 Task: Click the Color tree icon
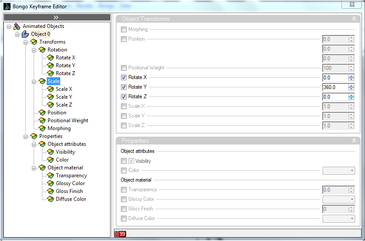[50, 160]
